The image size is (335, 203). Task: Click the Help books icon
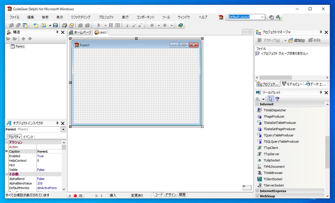pyautogui.click(x=180, y=26)
